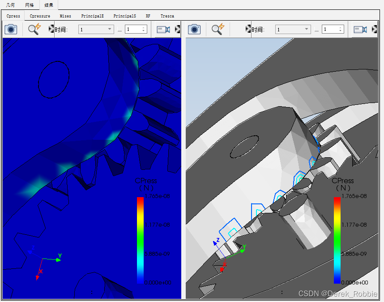The image size is (384, 302).
Task: Click the 5.885e-09 legend value in right viewer
Action: 354,254
